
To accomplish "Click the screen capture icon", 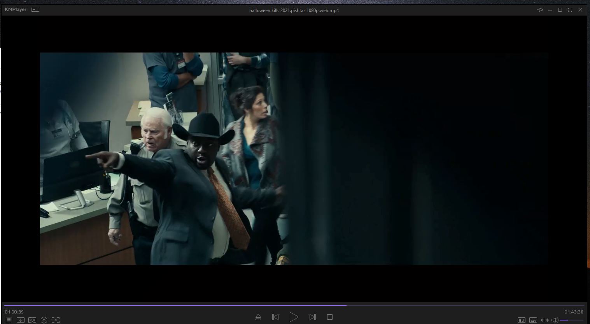I will coord(56,320).
